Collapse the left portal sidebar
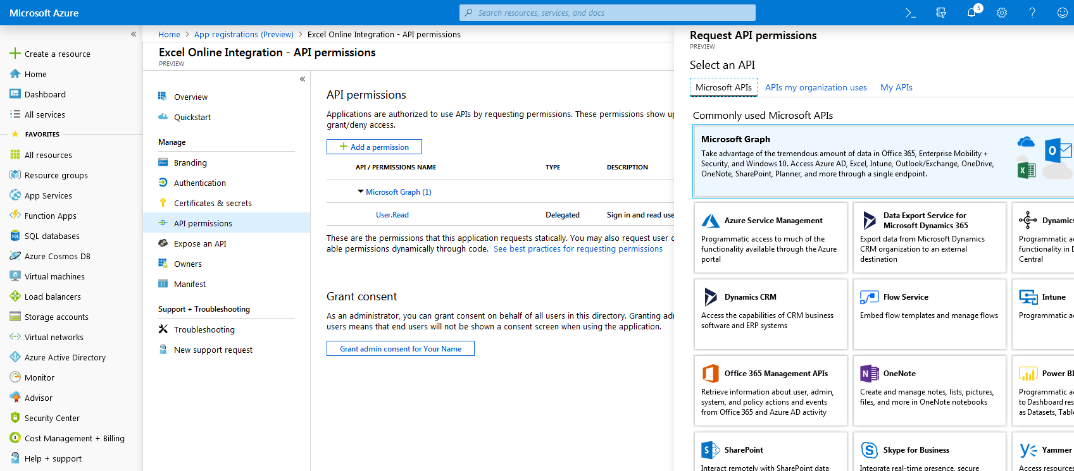The height and width of the screenshot is (471, 1074). (x=134, y=34)
